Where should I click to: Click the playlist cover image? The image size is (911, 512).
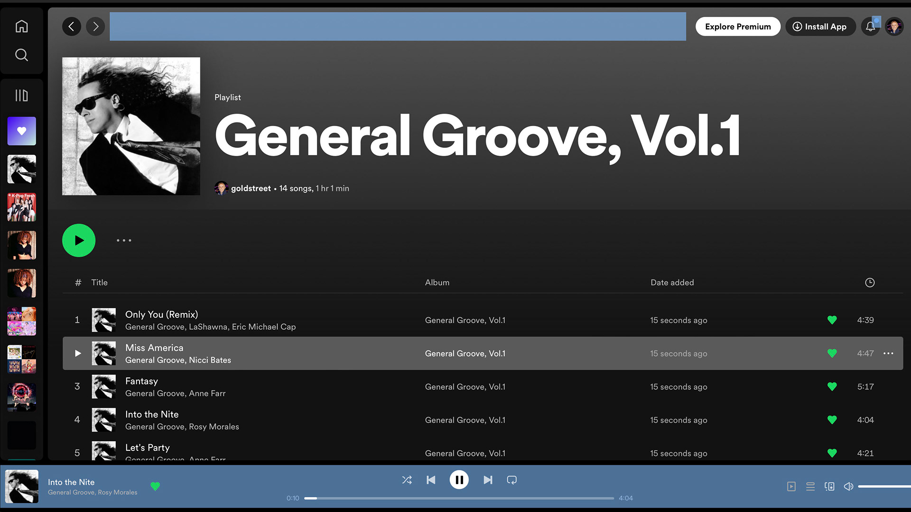coord(131,126)
